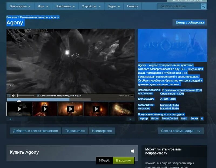Open all reviews Смешанные link

click(x=172, y=93)
